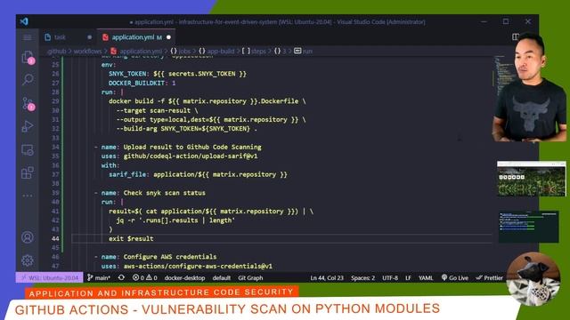
Task: Click .github in the breadcrumb
Action: click(56, 52)
